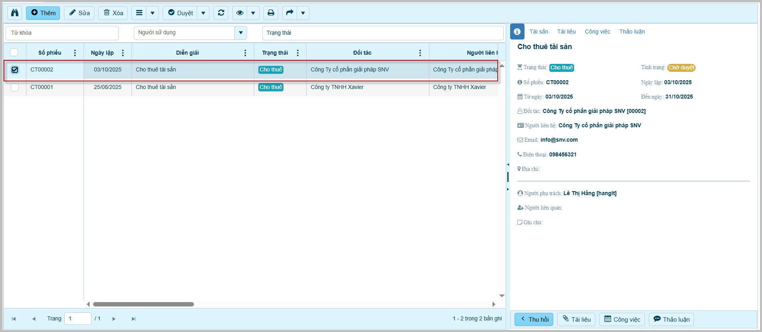
Task: Expand the share button dropdown arrow
Action: 303,13
